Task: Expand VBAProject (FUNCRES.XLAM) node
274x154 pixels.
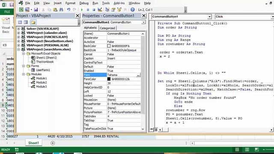Action: point(18,37)
